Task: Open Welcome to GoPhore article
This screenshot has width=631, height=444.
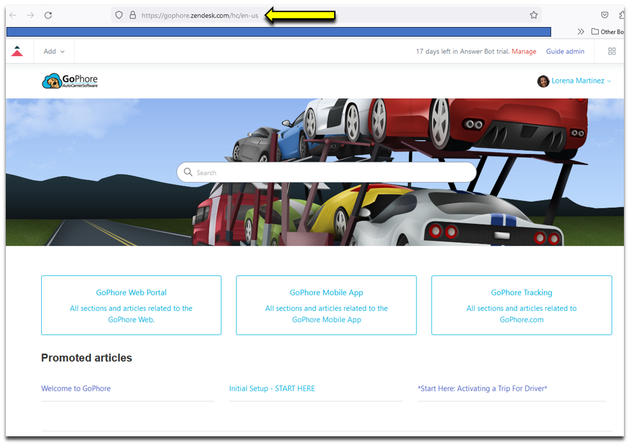Action: click(x=76, y=389)
